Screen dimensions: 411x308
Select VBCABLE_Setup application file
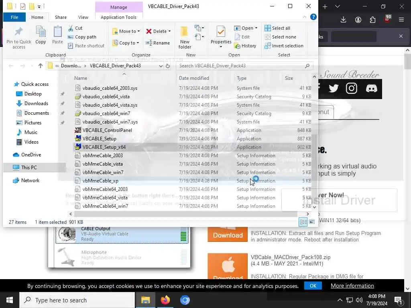[x=193, y=138]
